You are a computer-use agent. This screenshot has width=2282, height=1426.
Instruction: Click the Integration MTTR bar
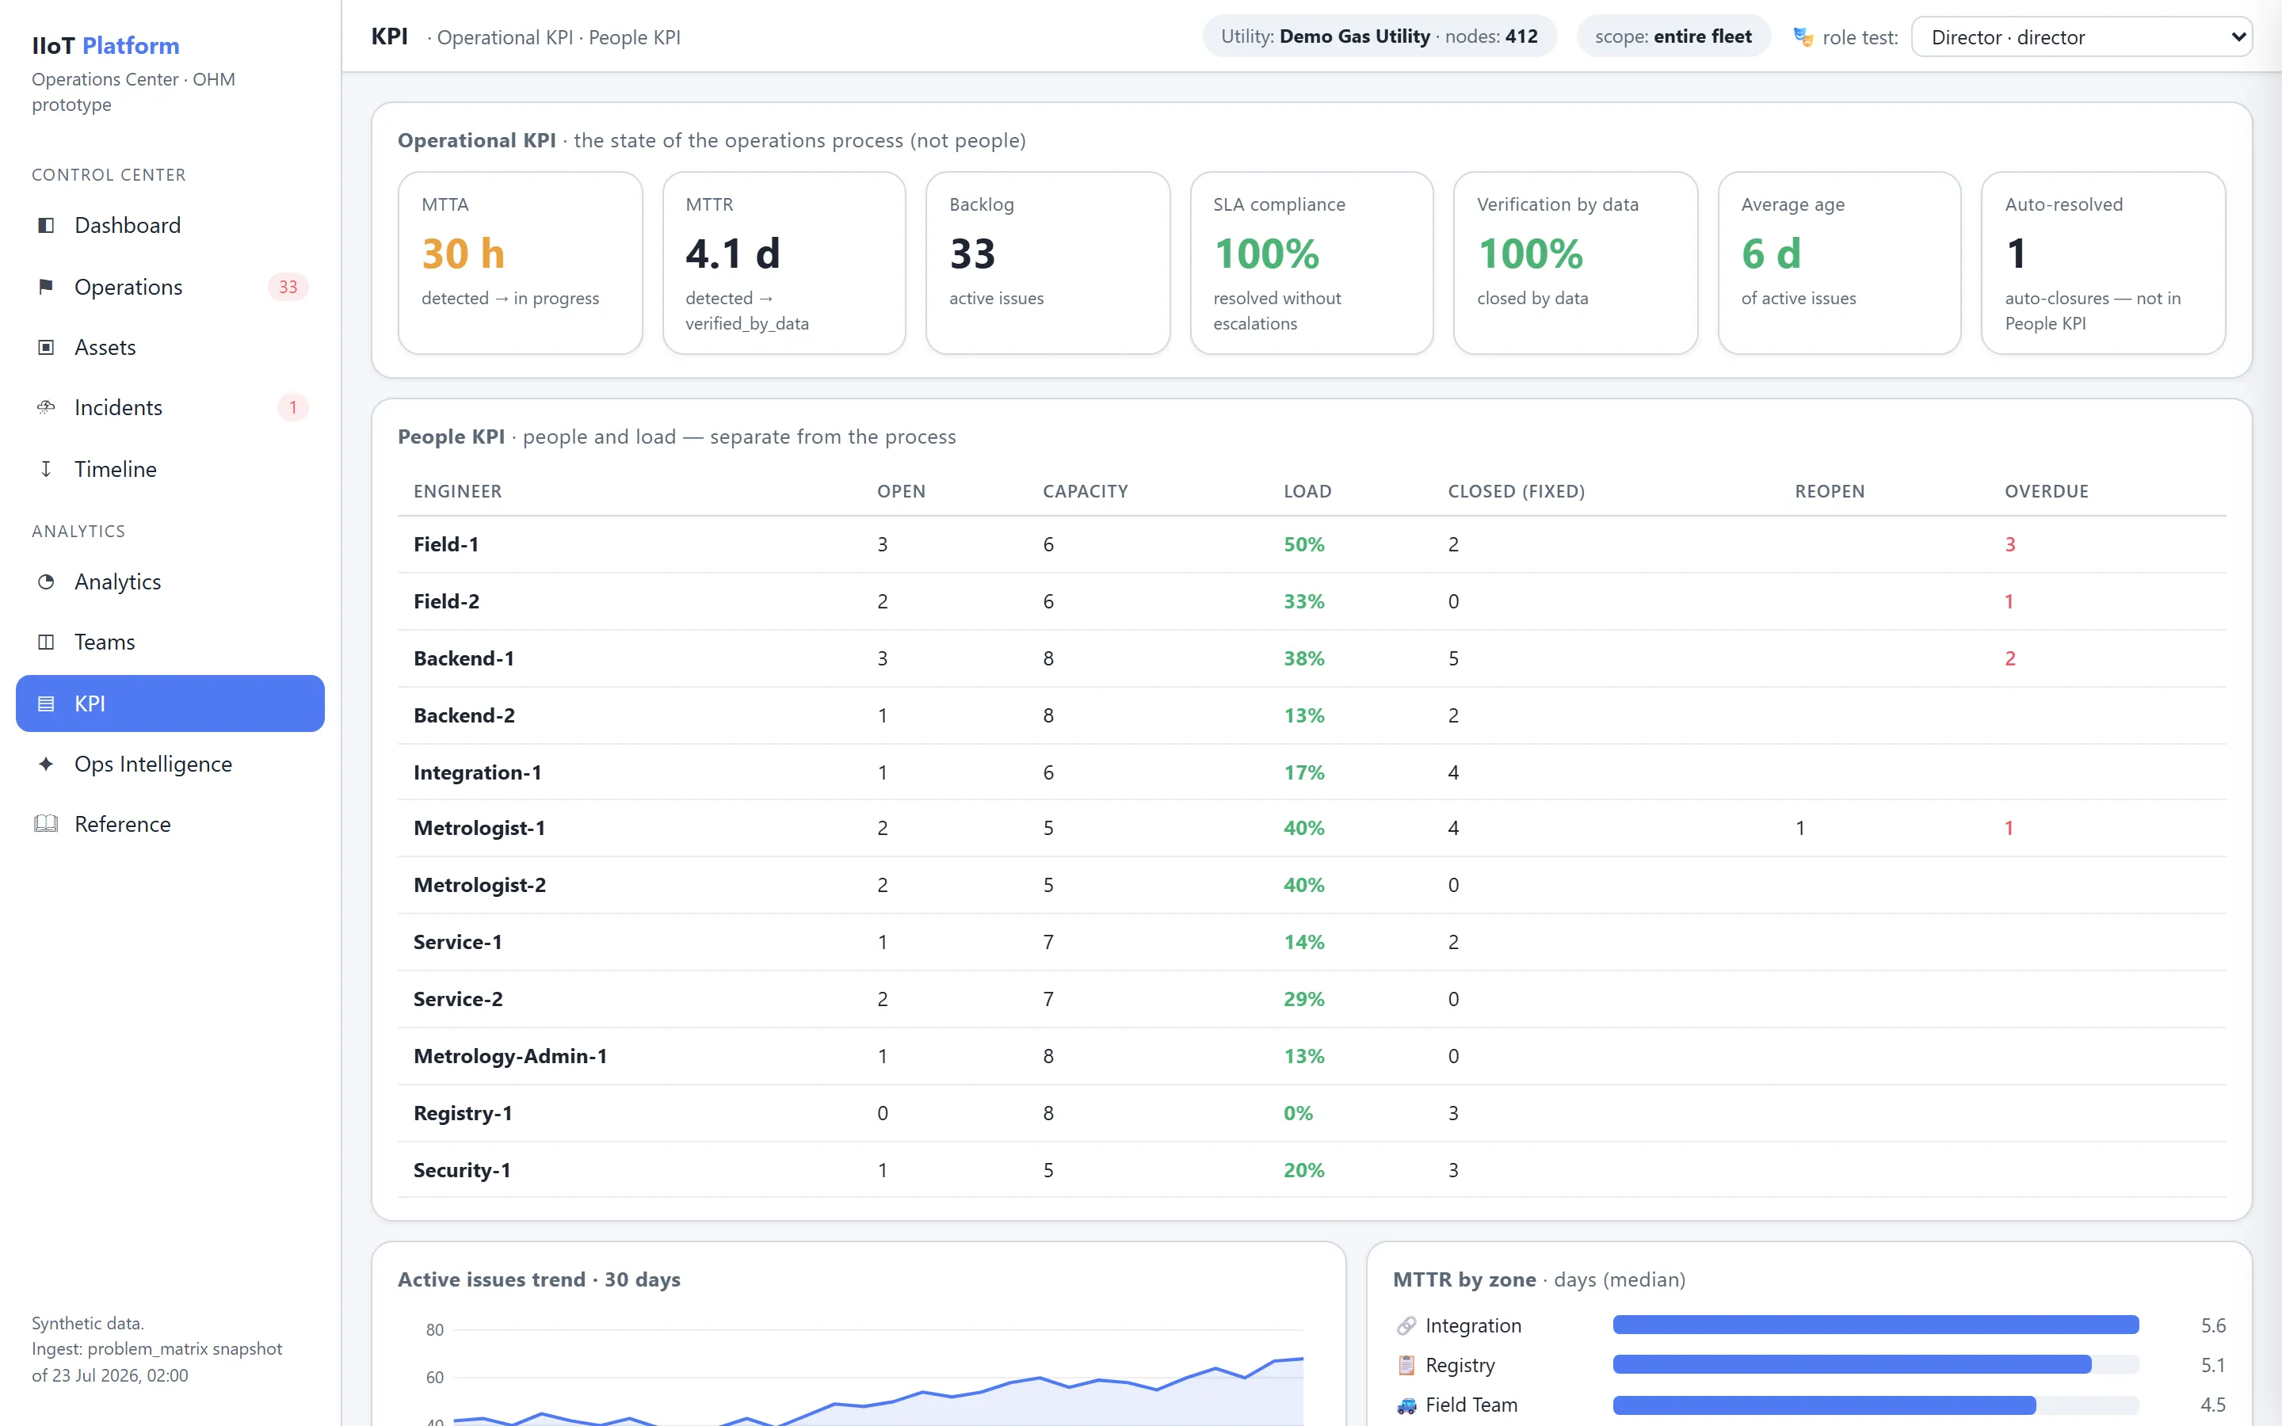[1876, 1325]
